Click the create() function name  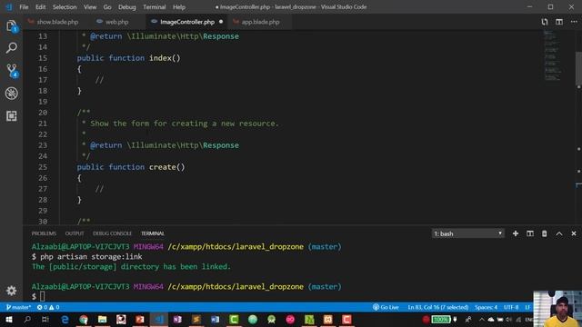(x=167, y=167)
